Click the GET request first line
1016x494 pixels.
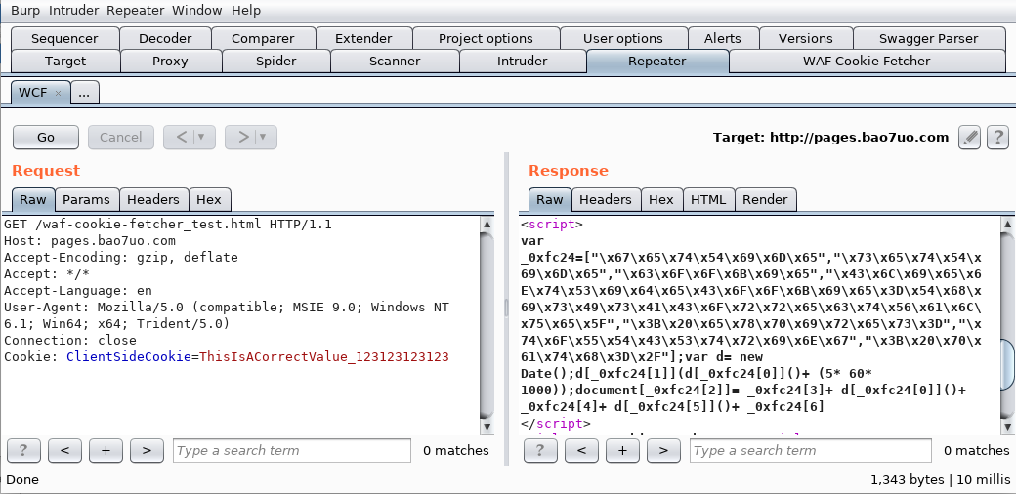coord(168,225)
